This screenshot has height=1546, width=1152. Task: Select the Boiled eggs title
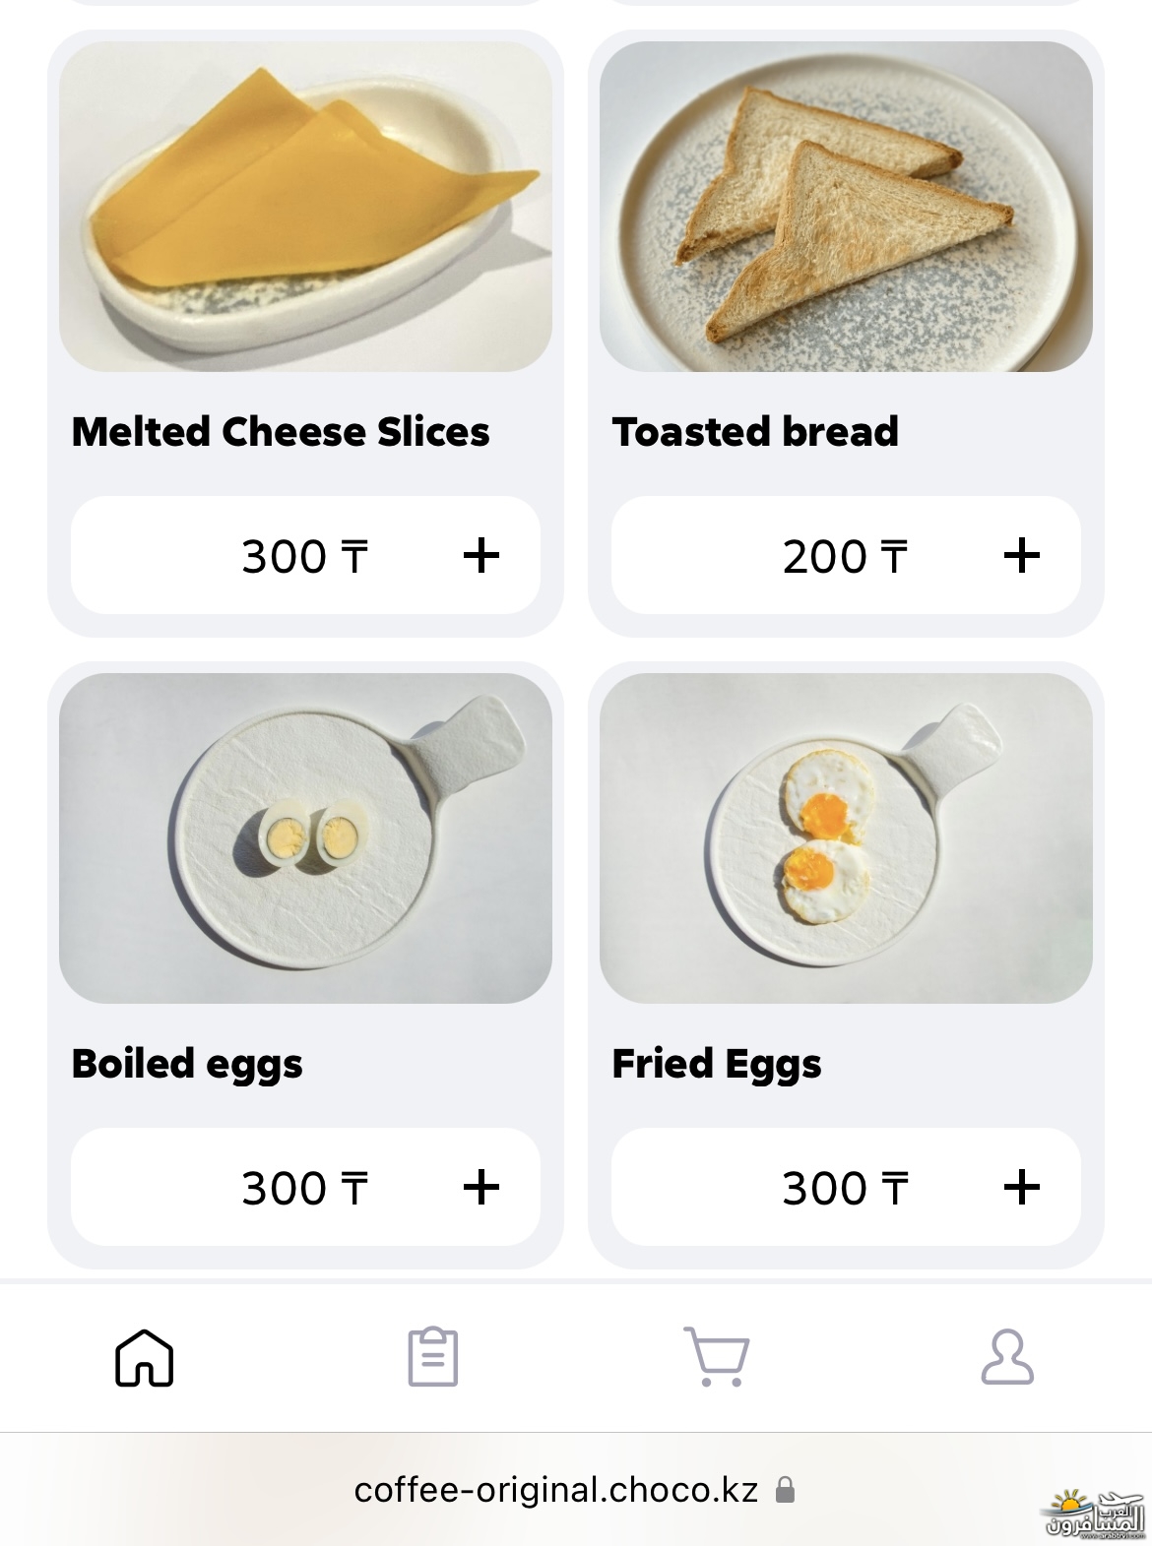[x=187, y=1064]
